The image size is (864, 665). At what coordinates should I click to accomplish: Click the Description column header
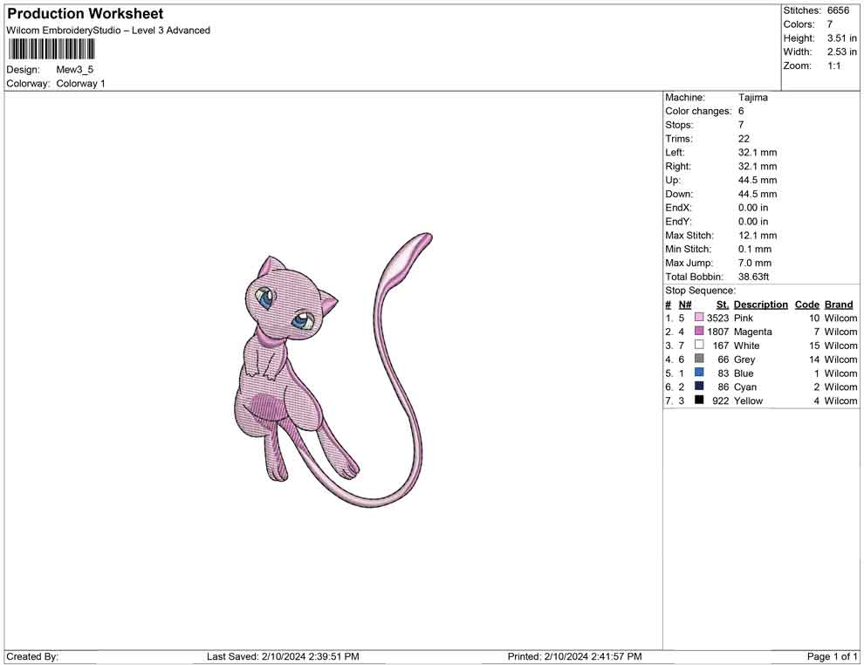coord(761,305)
